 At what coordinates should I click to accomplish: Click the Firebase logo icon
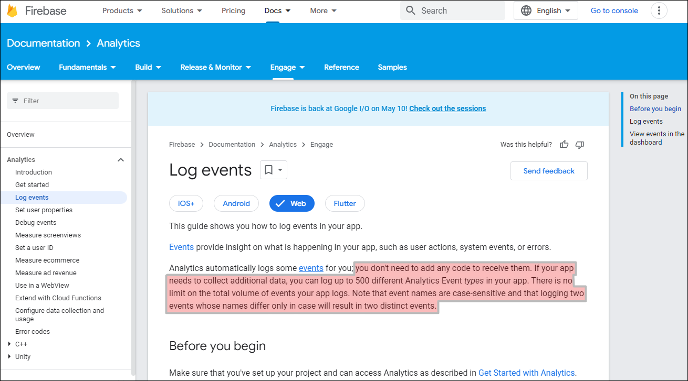tap(12, 11)
